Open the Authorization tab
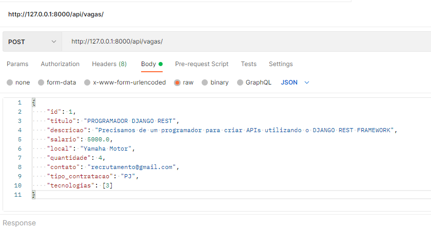 [60, 64]
